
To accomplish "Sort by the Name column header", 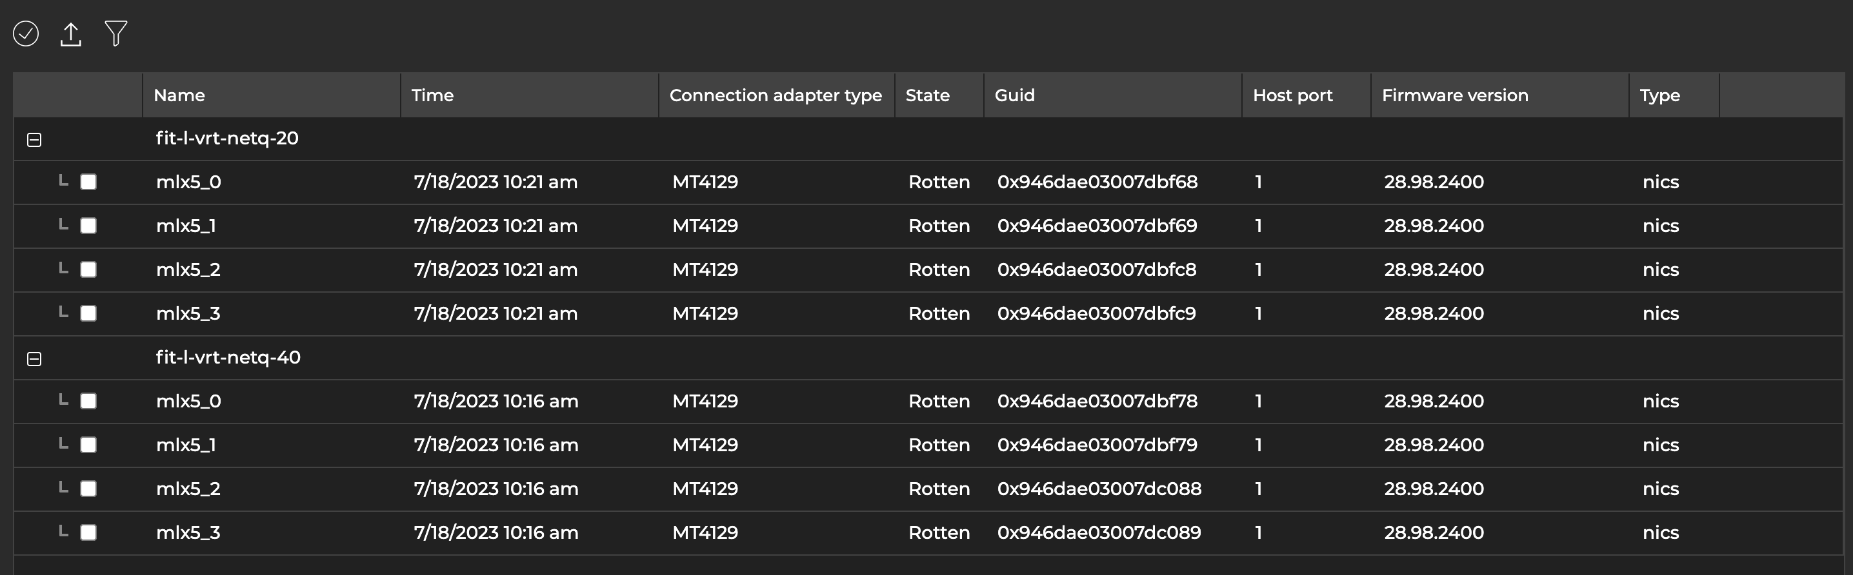I will click(179, 95).
